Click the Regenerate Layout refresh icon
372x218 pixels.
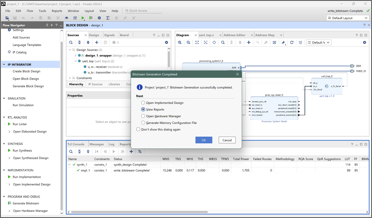[292, 42]
